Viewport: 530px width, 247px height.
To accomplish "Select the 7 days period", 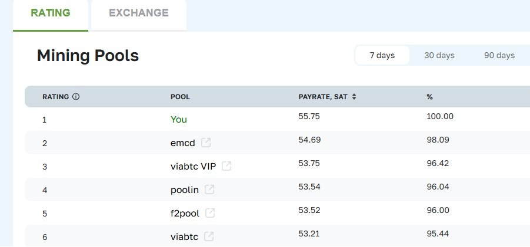I will (x=382, y=55).
